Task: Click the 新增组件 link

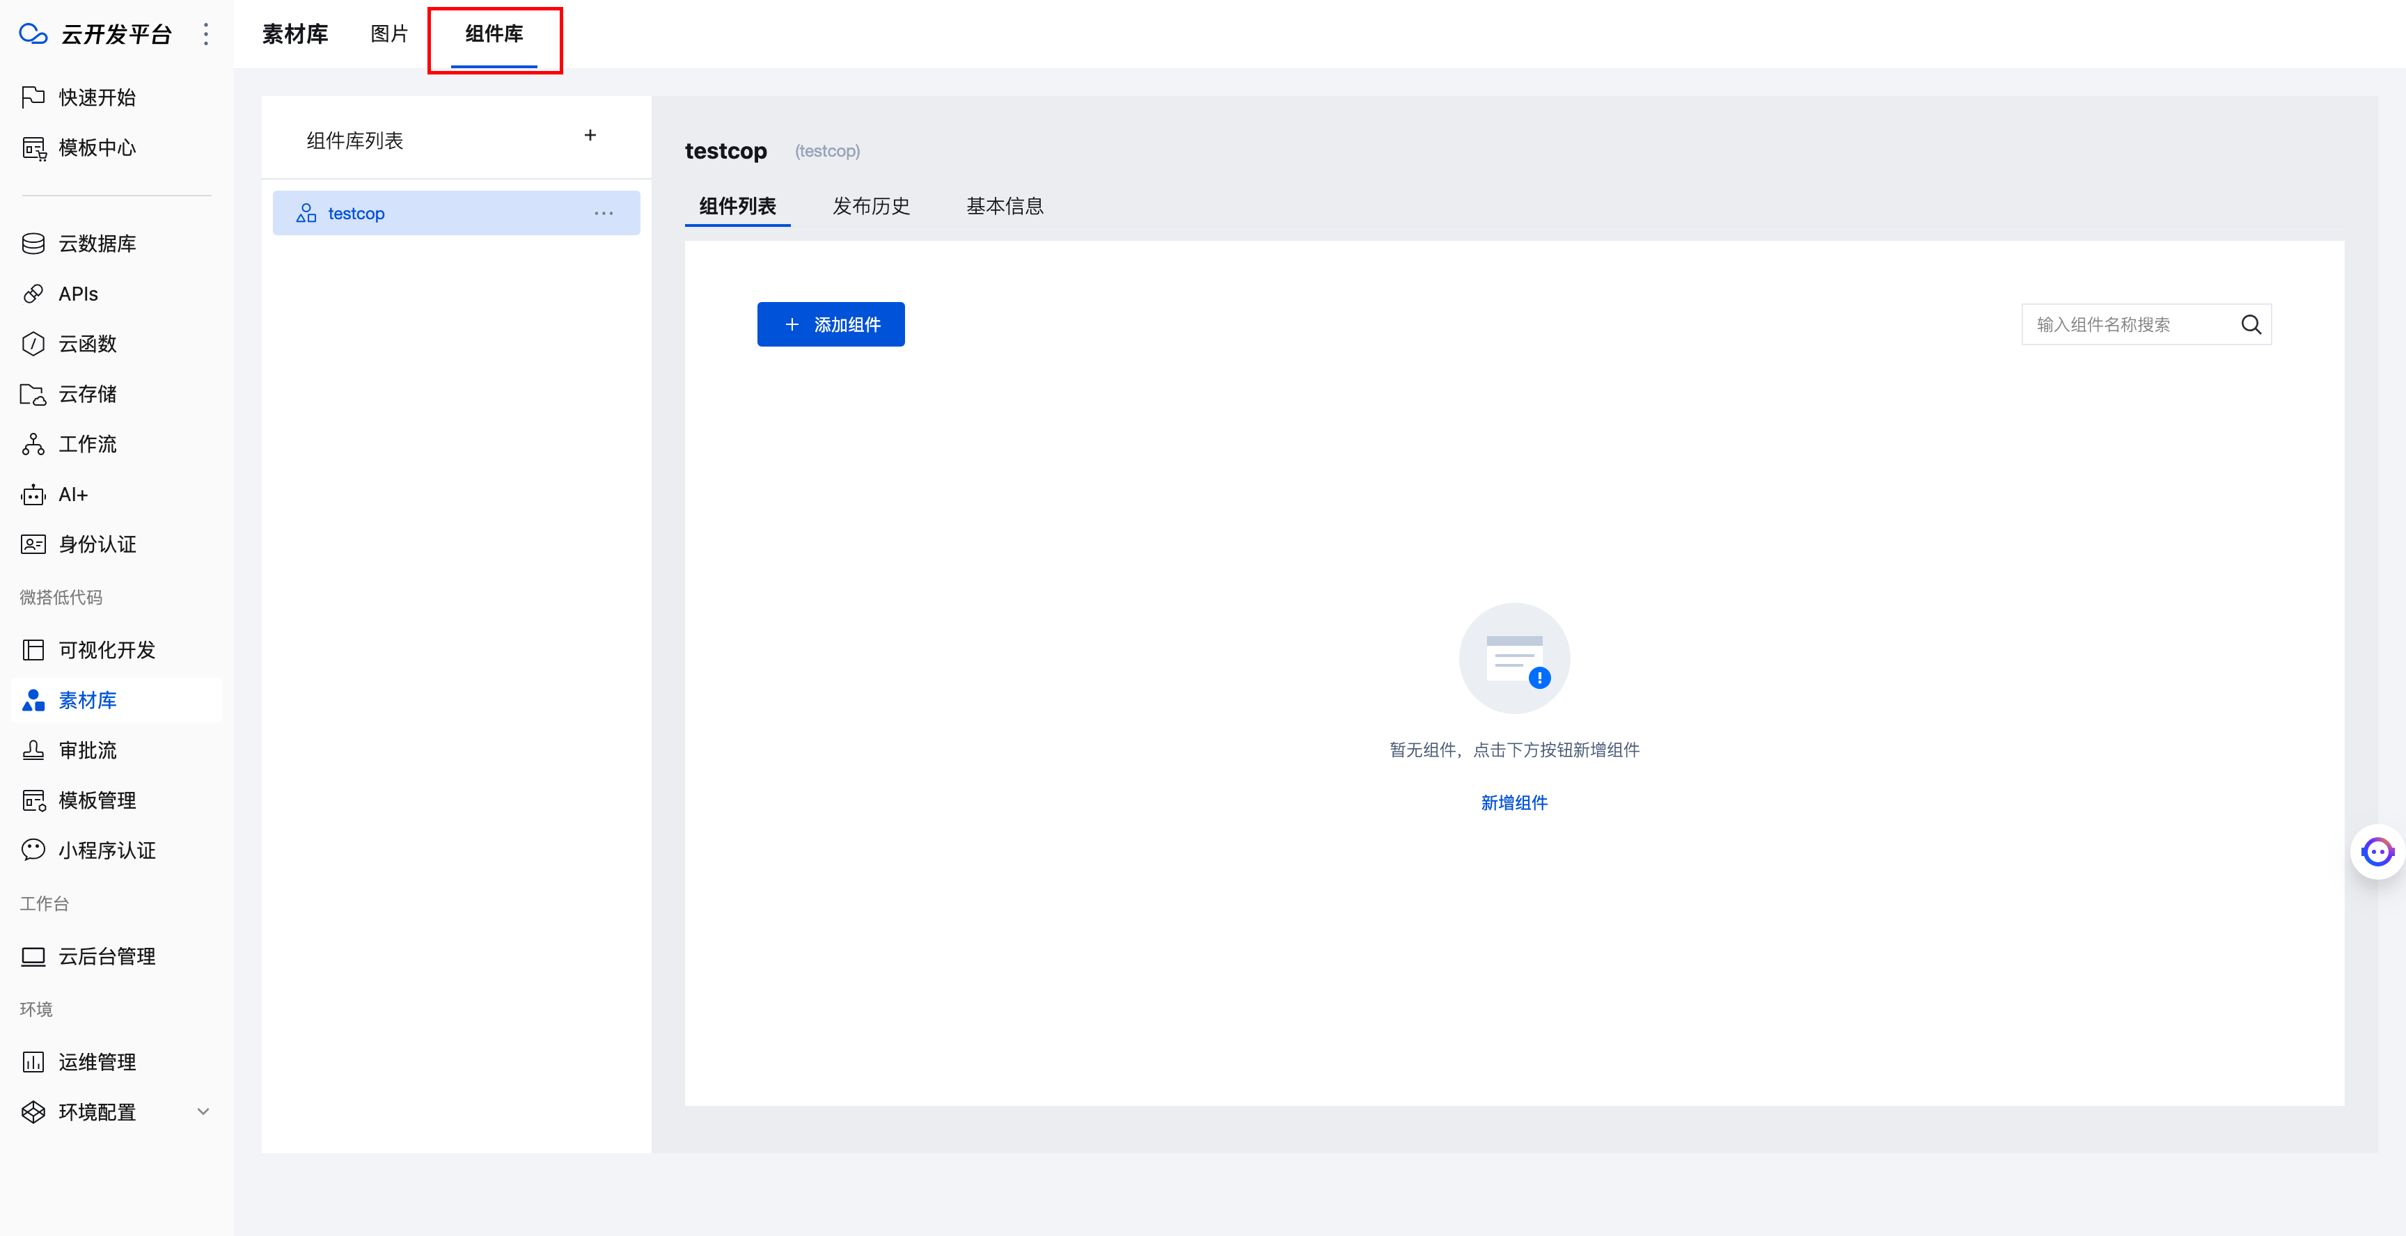Action: pyautogui.click(x=1513, y=803)
